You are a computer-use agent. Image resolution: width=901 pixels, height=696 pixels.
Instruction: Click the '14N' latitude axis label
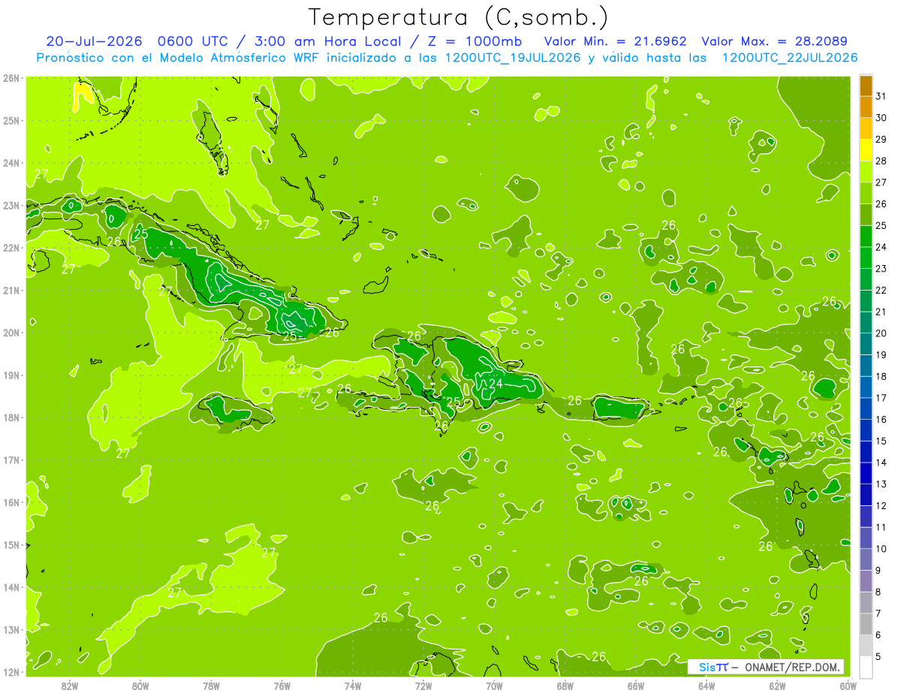pyautogui.click(x=10, y=587)
